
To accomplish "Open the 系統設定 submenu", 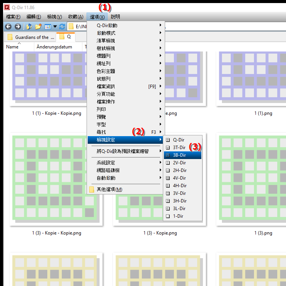I will tap(125, 163).
